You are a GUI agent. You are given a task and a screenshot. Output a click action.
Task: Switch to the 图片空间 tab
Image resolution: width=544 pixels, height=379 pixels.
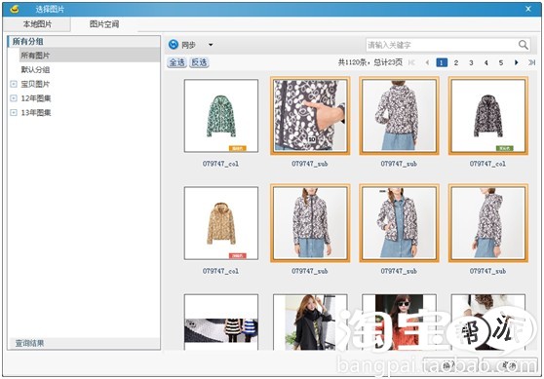(104, 24)
